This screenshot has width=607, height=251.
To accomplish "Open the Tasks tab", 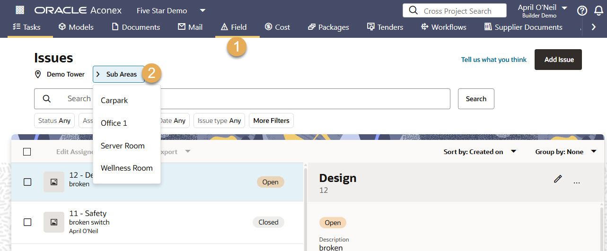I will [x=27, y=27].
